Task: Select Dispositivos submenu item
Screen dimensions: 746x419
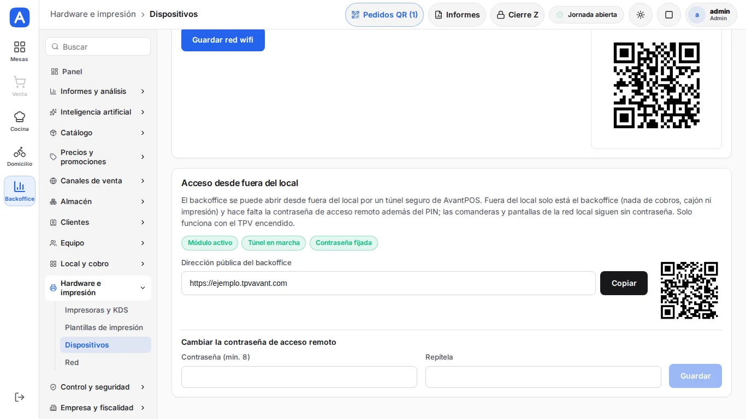Action: tap(105, 345)
